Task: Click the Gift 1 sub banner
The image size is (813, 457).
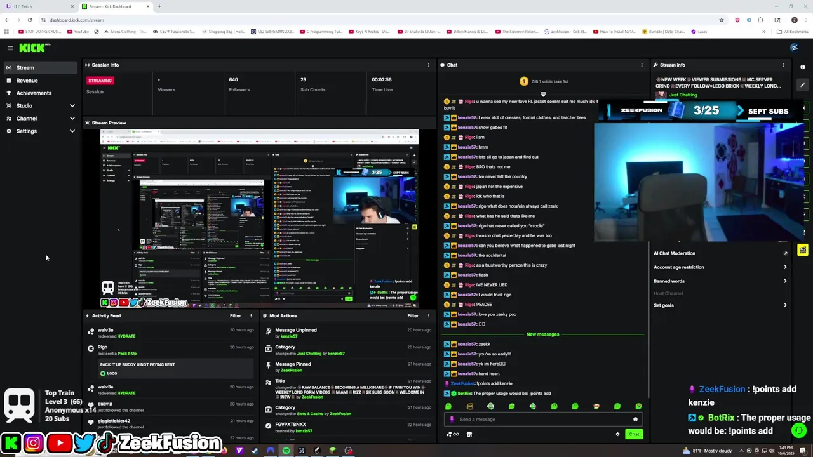Action: point(544,81)
